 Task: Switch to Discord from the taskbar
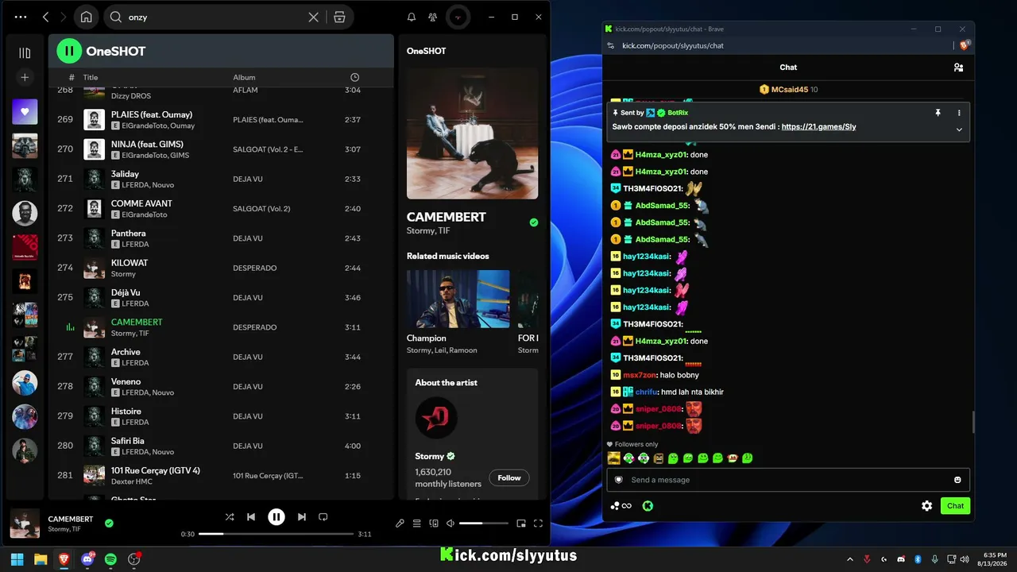click(x=87, y=559)
